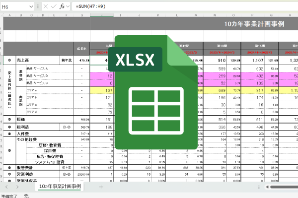Open the Insert Function fx icon
298x198 pixels.
click(x=62, y=6)
